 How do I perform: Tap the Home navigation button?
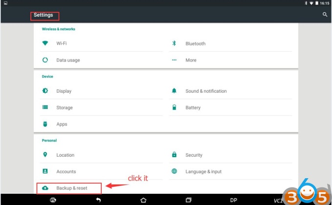pyautogui.click(x=143, y=200)
